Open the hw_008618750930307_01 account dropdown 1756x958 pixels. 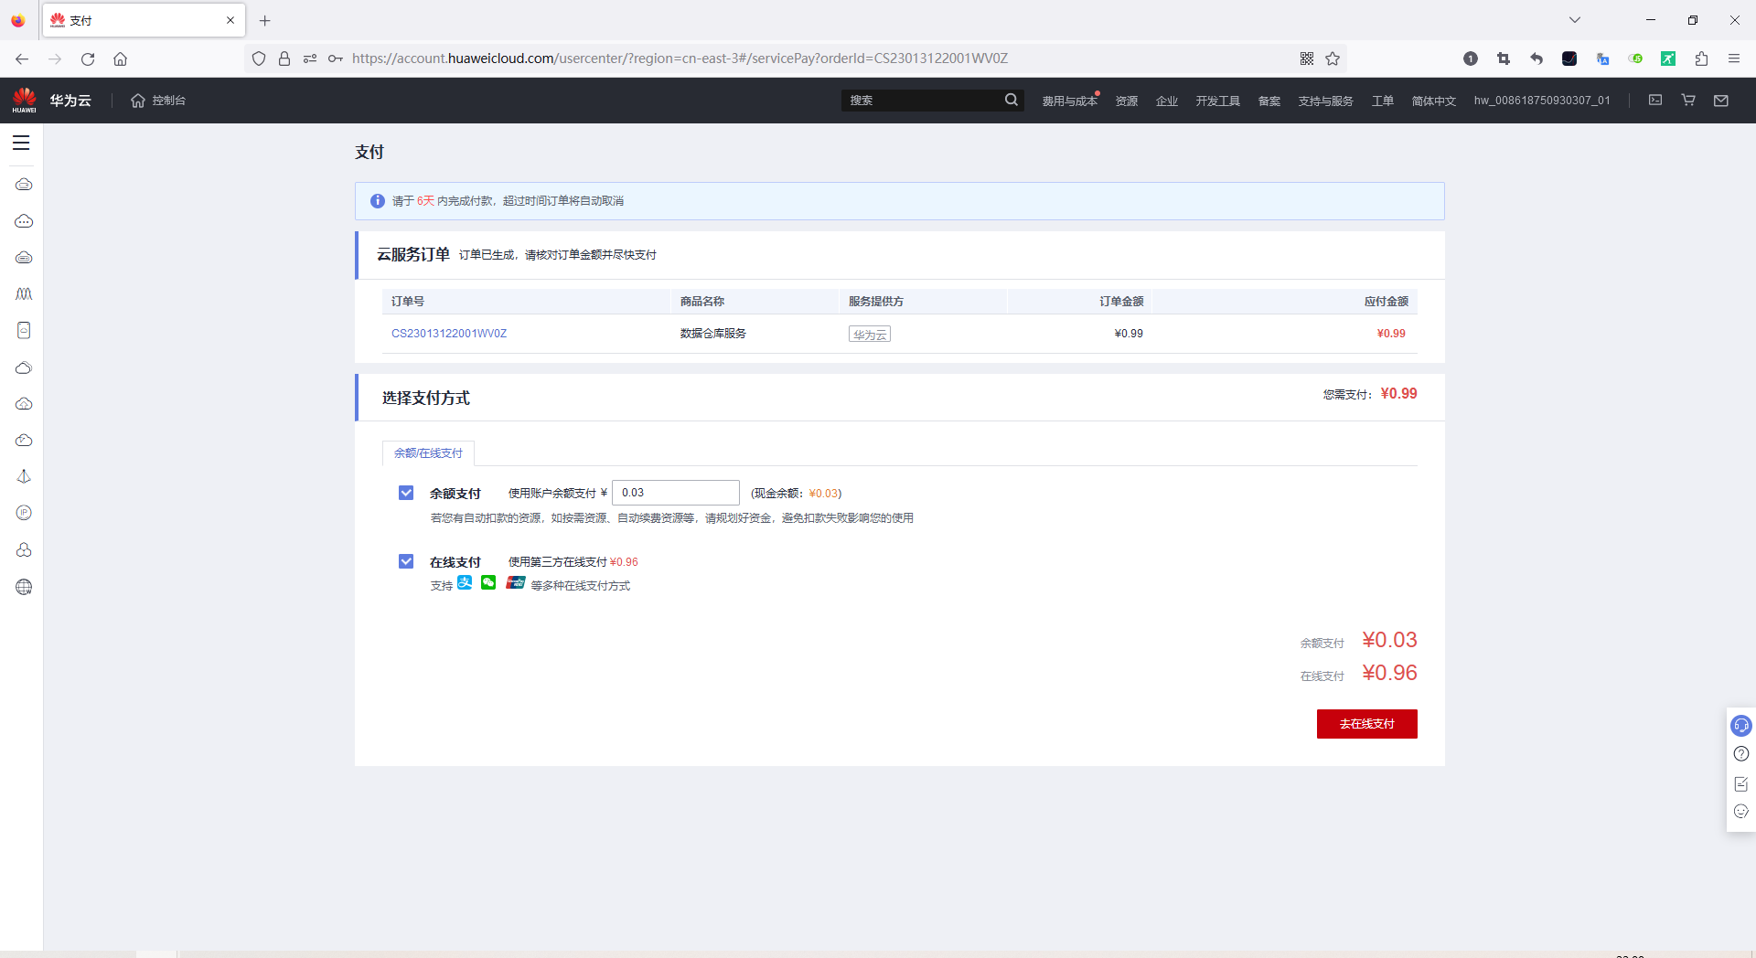click(1542, 101)
